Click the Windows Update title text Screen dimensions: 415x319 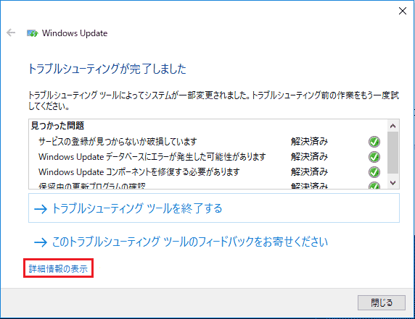pos(75,33)
